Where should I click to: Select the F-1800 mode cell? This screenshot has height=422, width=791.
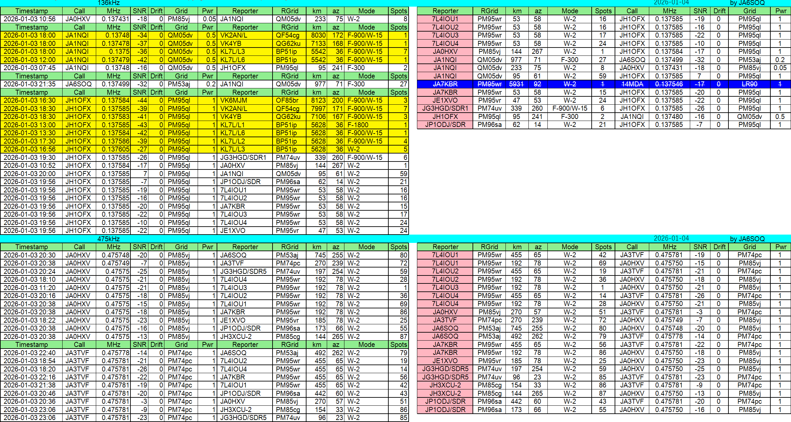pos(358,125)
